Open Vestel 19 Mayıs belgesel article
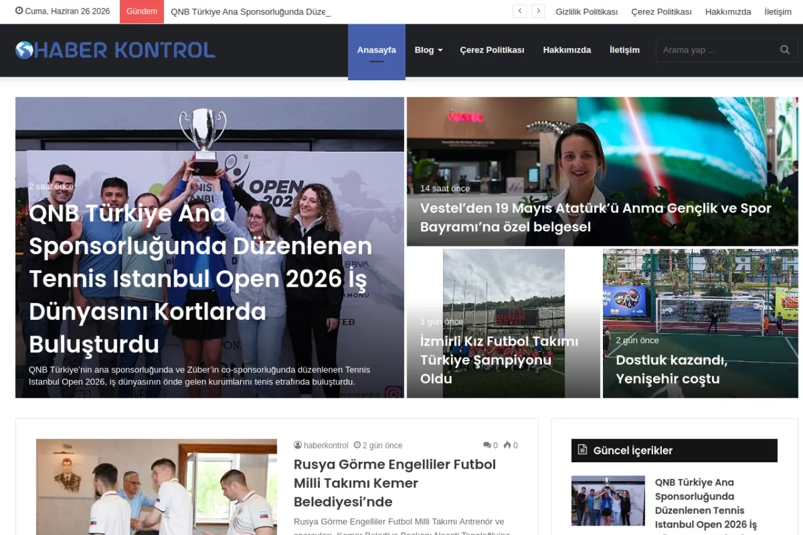The height and width of the screenshot is (535, 803). coord(595,217)
